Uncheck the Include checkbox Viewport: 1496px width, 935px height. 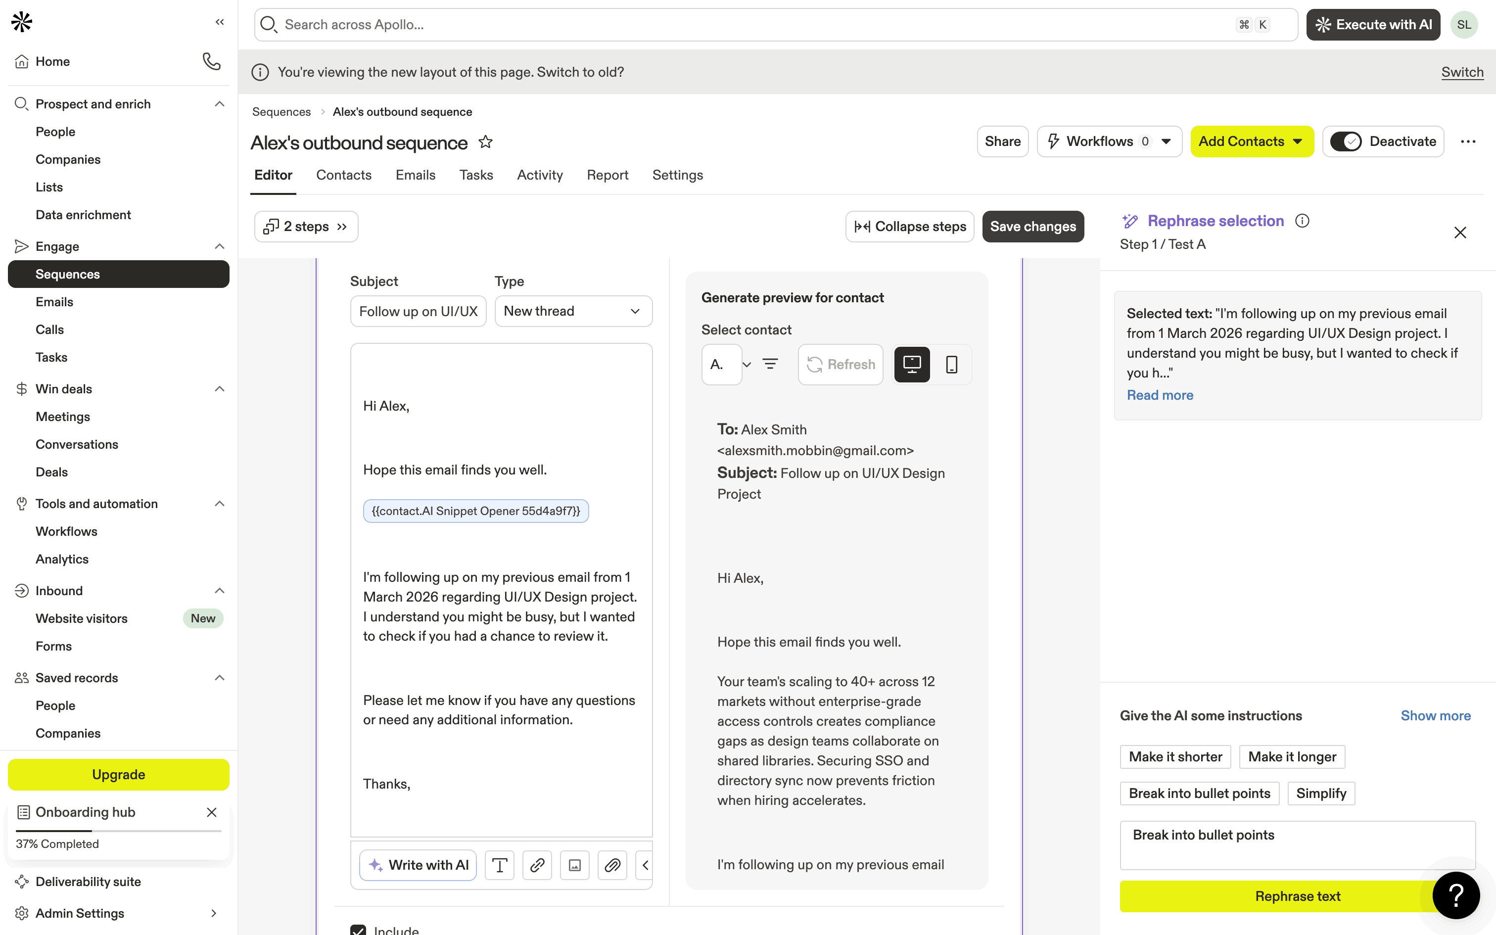pos(358,930)
